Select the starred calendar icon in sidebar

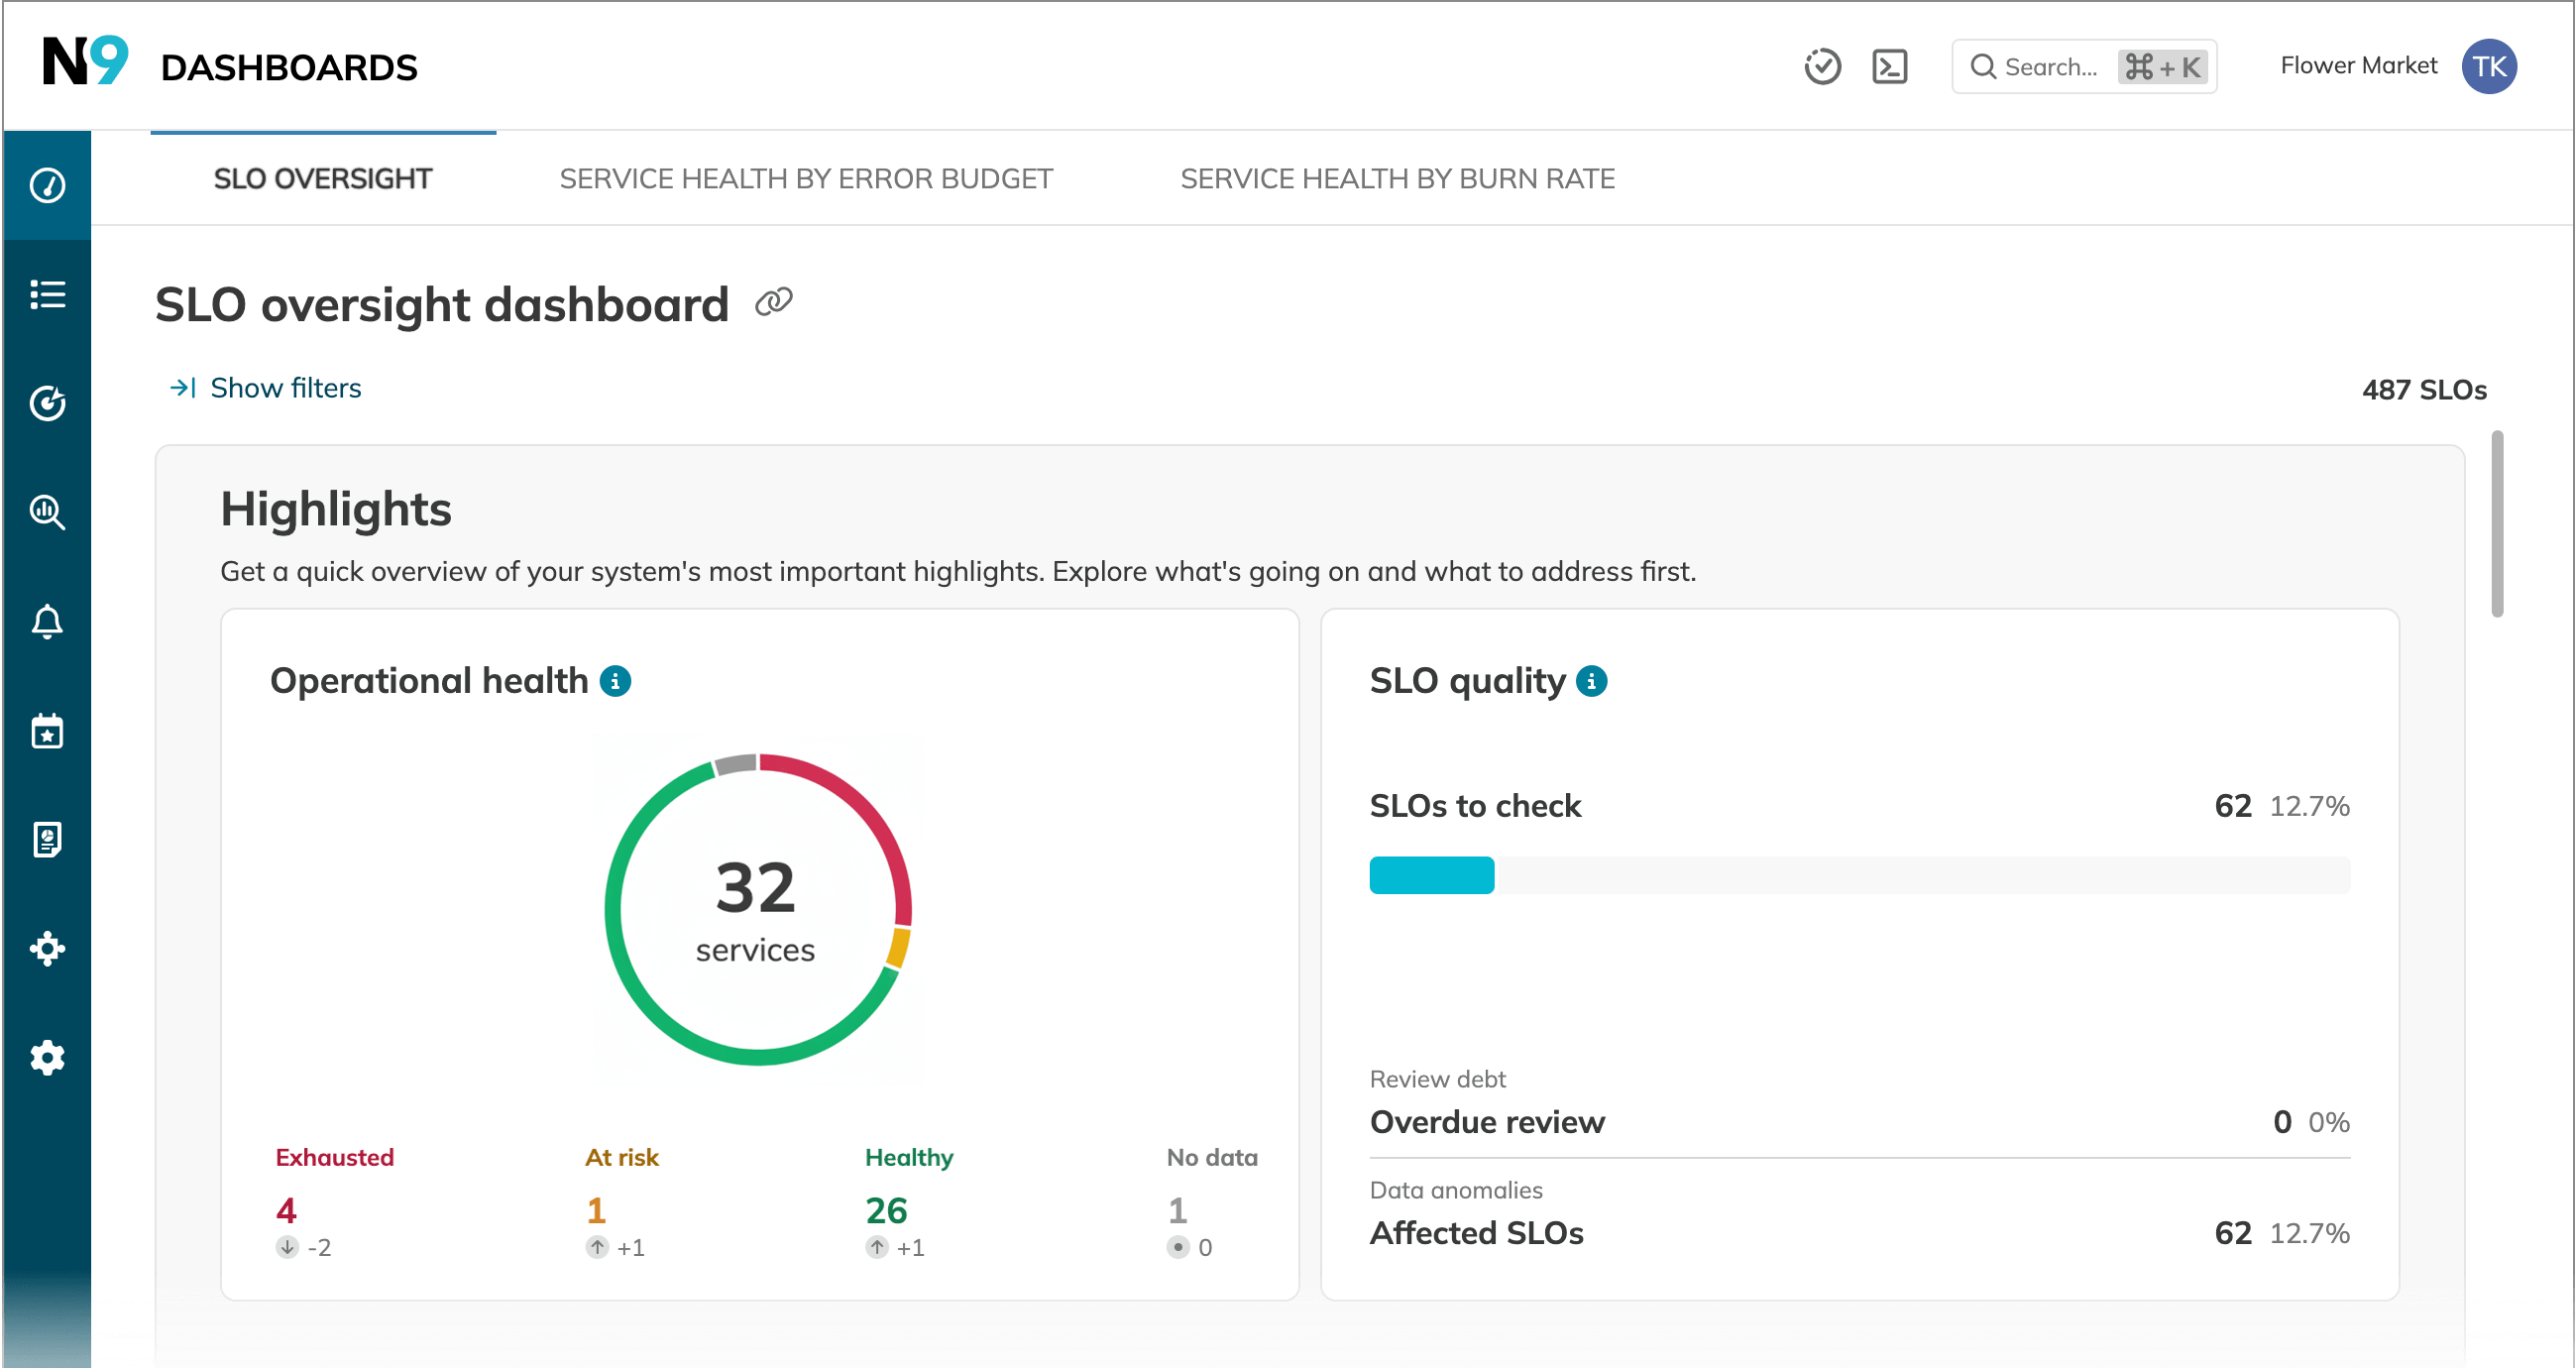pyautogui.click(x=47, y=731)
